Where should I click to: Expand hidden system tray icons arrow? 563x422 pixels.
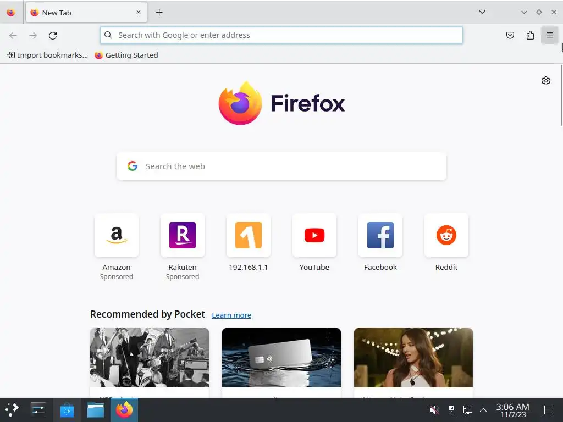483,410
